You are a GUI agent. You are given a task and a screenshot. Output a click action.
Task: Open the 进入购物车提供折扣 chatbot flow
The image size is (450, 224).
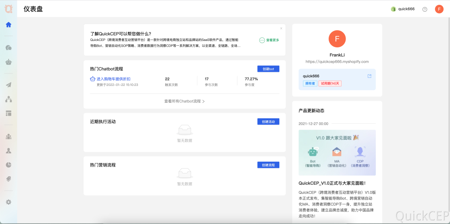114,79
